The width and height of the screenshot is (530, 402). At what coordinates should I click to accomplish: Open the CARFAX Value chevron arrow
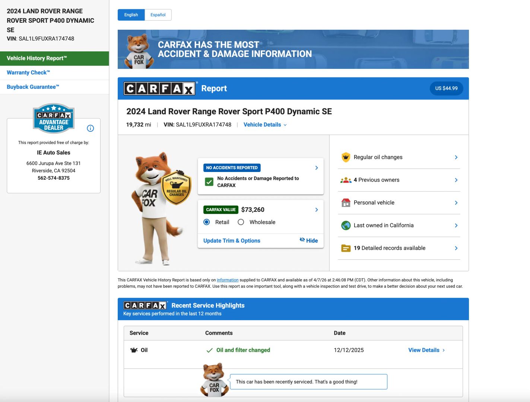pyautogui.click(x=317, y=210)
